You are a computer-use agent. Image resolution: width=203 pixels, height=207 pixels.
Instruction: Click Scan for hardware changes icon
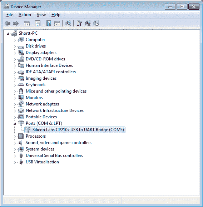[x=68, y=24]
